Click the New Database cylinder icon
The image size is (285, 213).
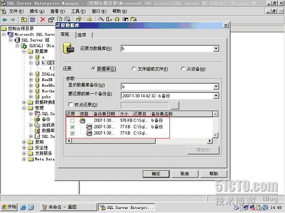coord(117,19)
